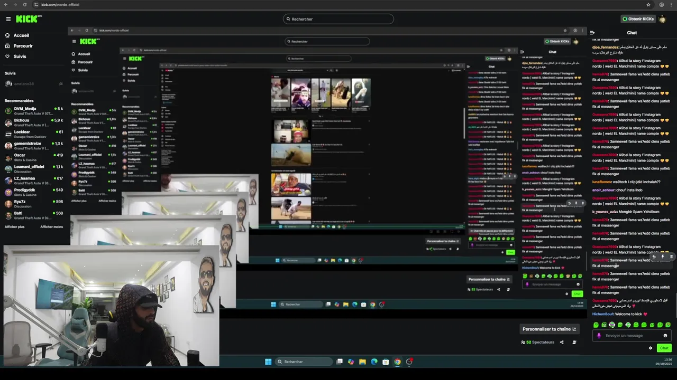
Task: Open Task View on the bottom taskbar
Action: 340,362
